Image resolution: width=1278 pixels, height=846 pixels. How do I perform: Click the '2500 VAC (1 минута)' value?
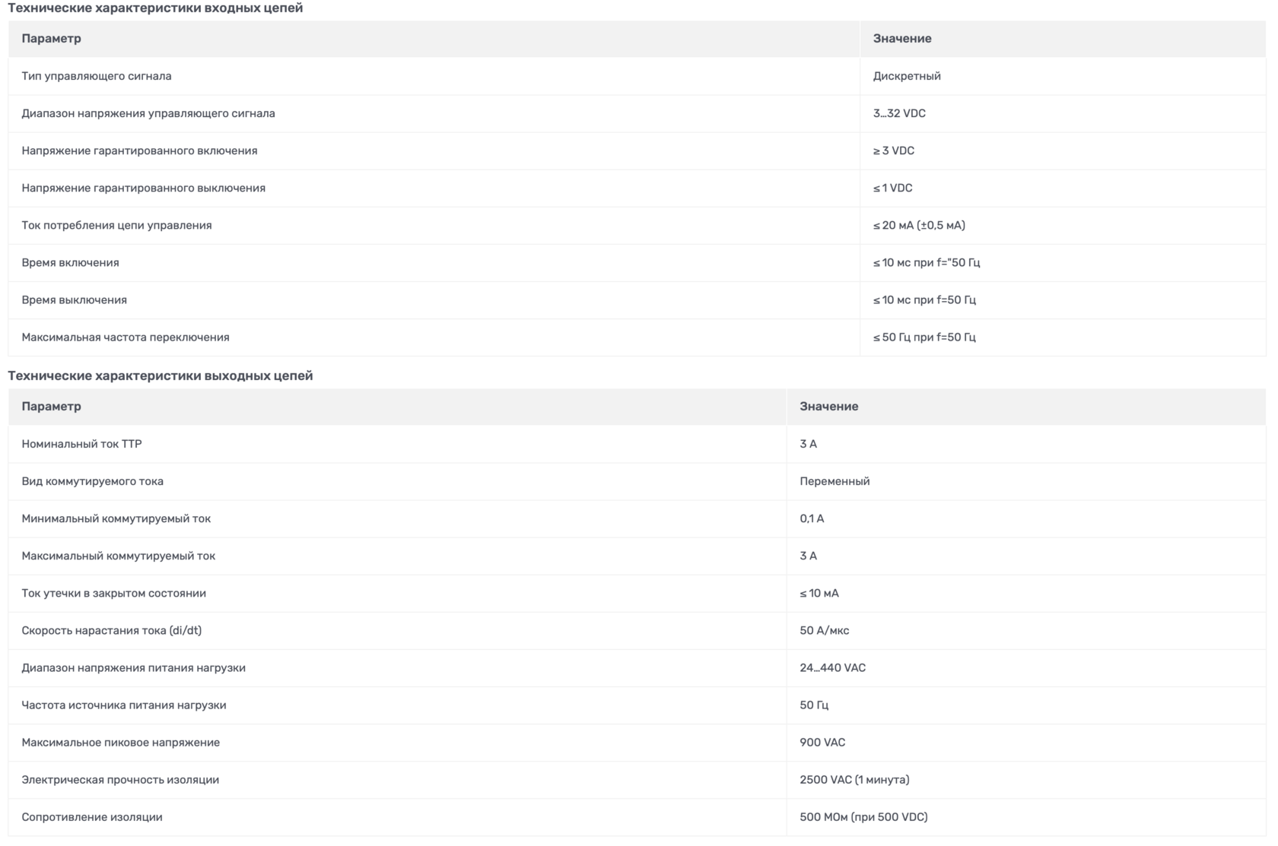tap(854, 779)
